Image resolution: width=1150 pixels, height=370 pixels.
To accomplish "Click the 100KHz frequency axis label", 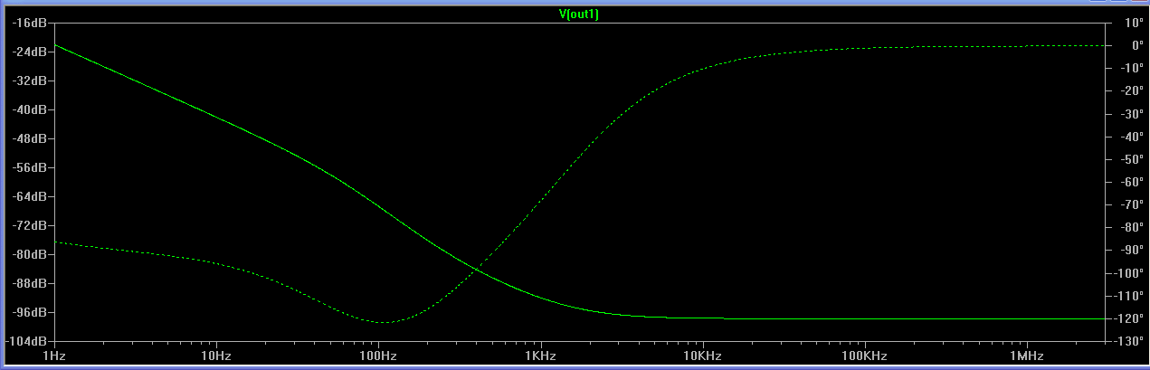I will pos(865,356).
